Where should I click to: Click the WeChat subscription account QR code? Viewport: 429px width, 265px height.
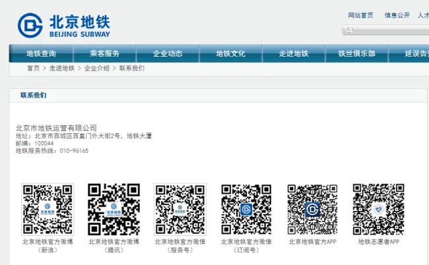tap(246, 209)
